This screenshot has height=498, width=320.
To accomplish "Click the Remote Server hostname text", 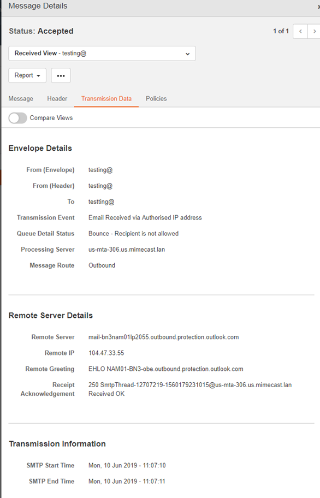I will pyautogui.click(x=163, y=337).
